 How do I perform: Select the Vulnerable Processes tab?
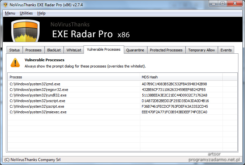point(104,49)
